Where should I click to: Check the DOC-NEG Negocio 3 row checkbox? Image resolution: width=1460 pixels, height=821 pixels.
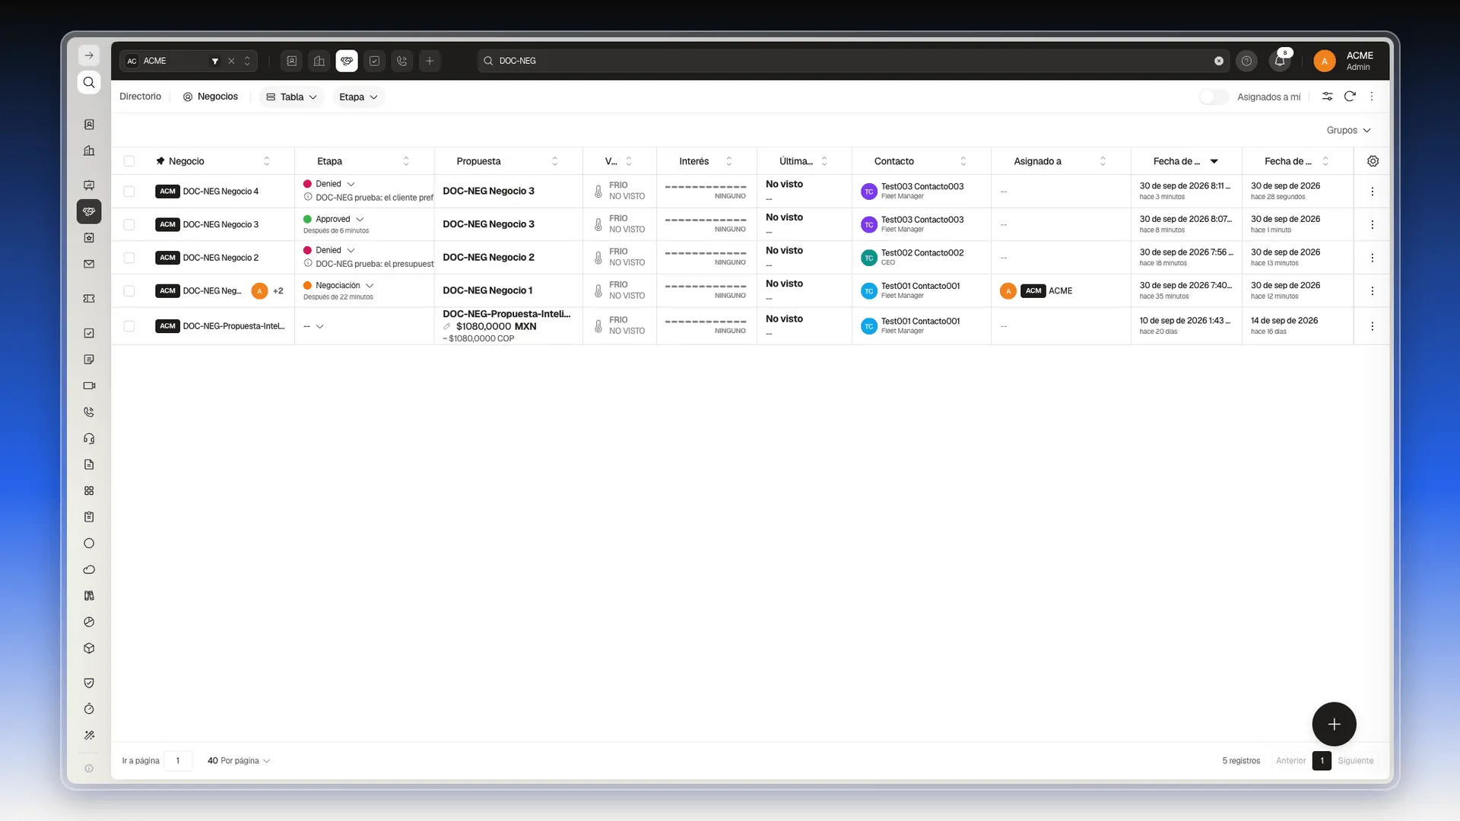point(129,224)
